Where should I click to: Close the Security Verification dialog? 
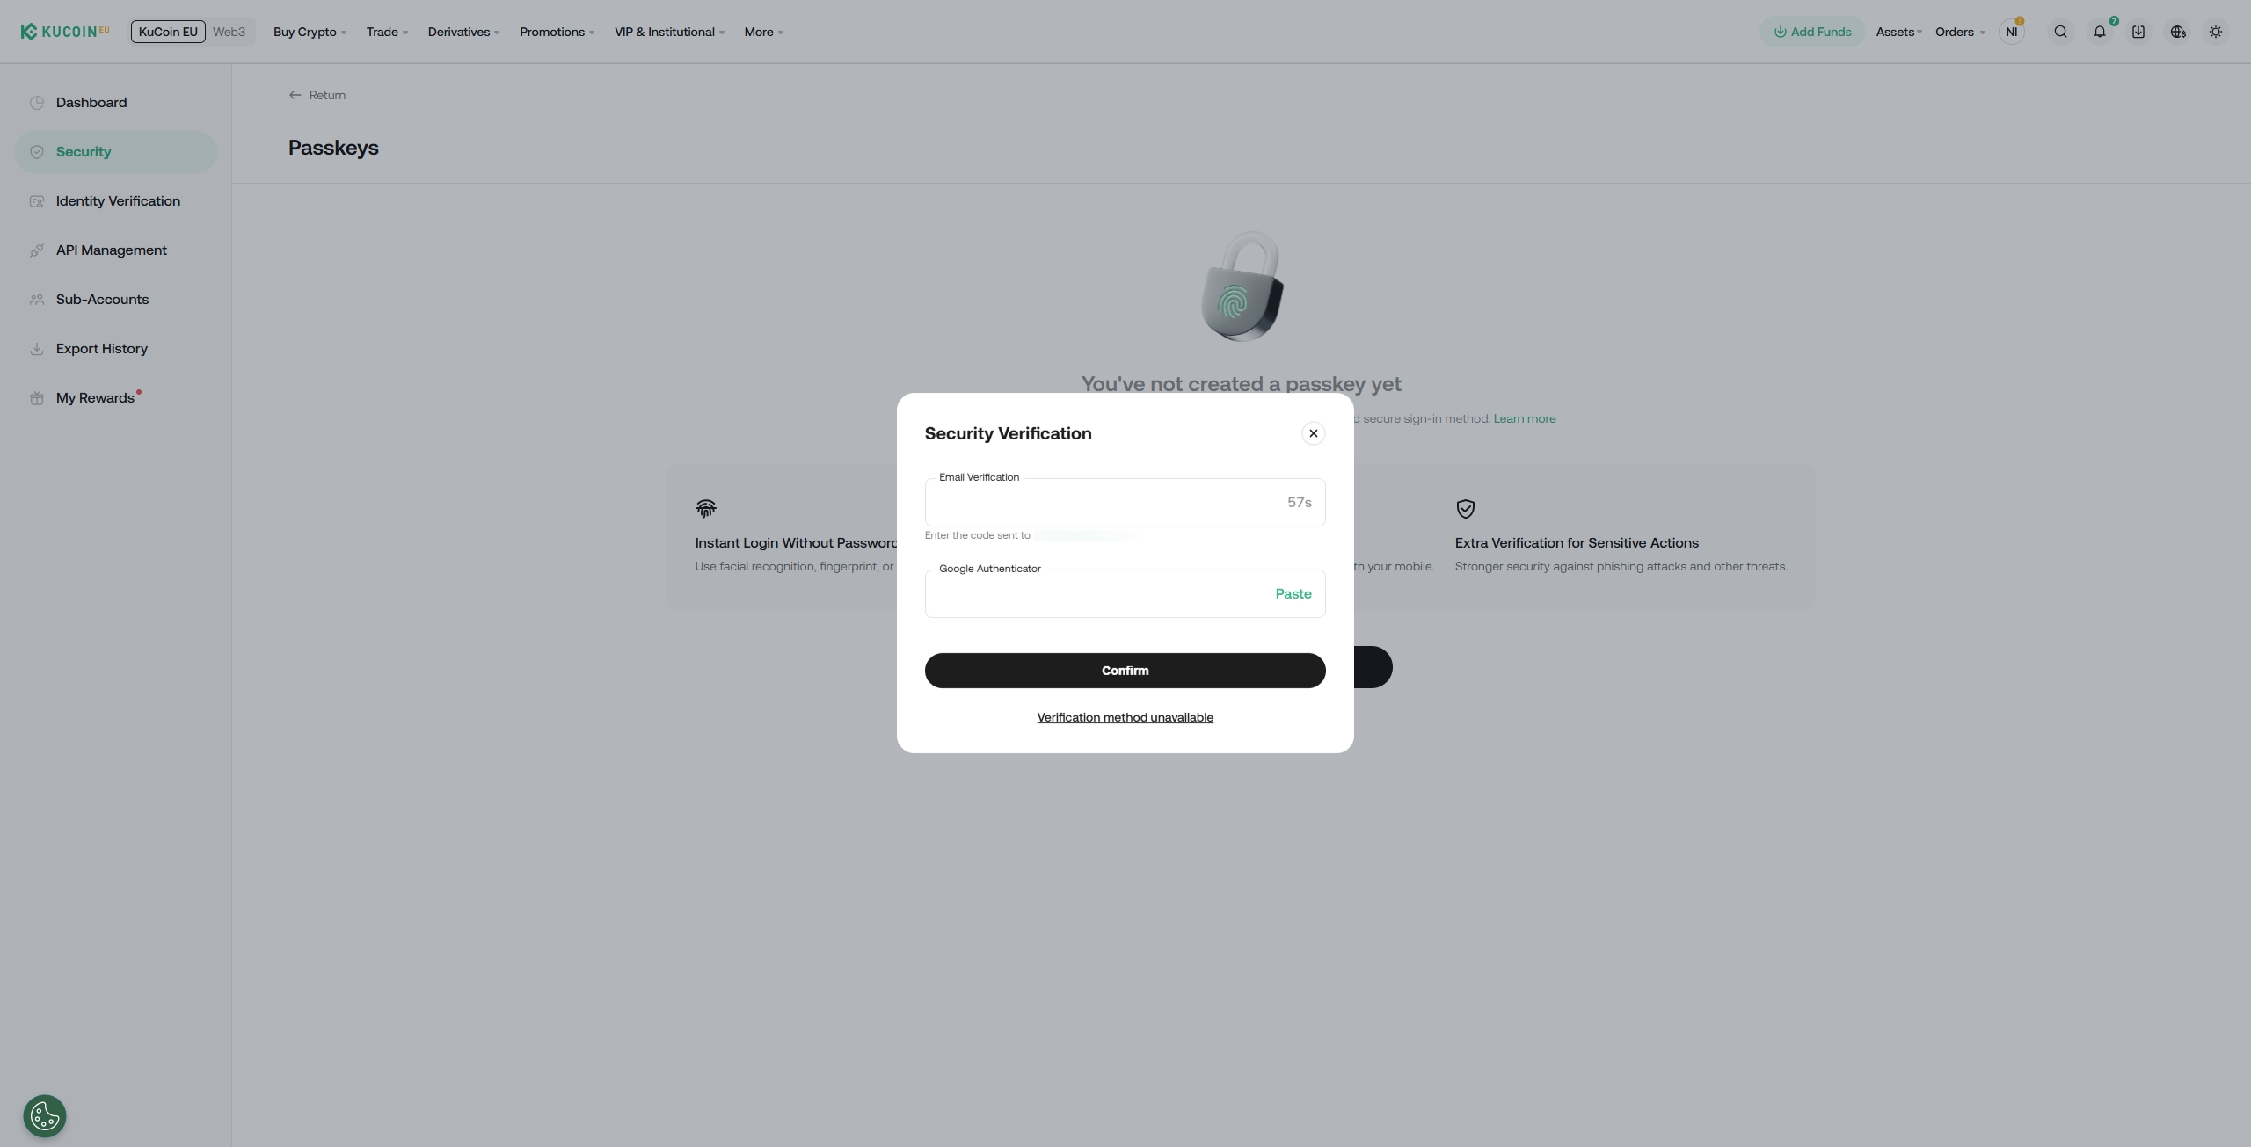coord(1314,433)
